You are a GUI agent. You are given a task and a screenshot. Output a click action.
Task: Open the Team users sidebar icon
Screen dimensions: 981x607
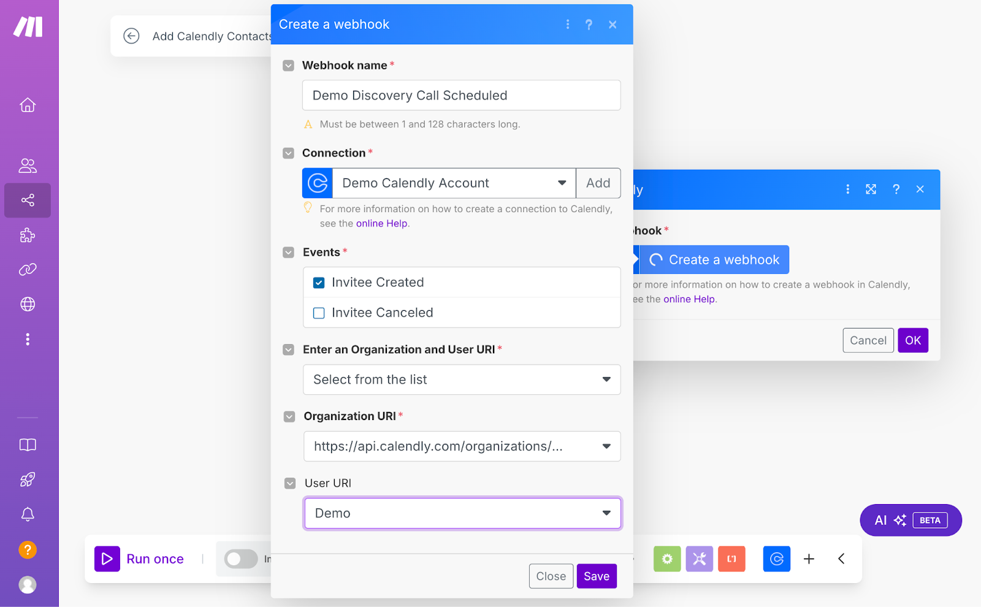click(x=28, y=166)
